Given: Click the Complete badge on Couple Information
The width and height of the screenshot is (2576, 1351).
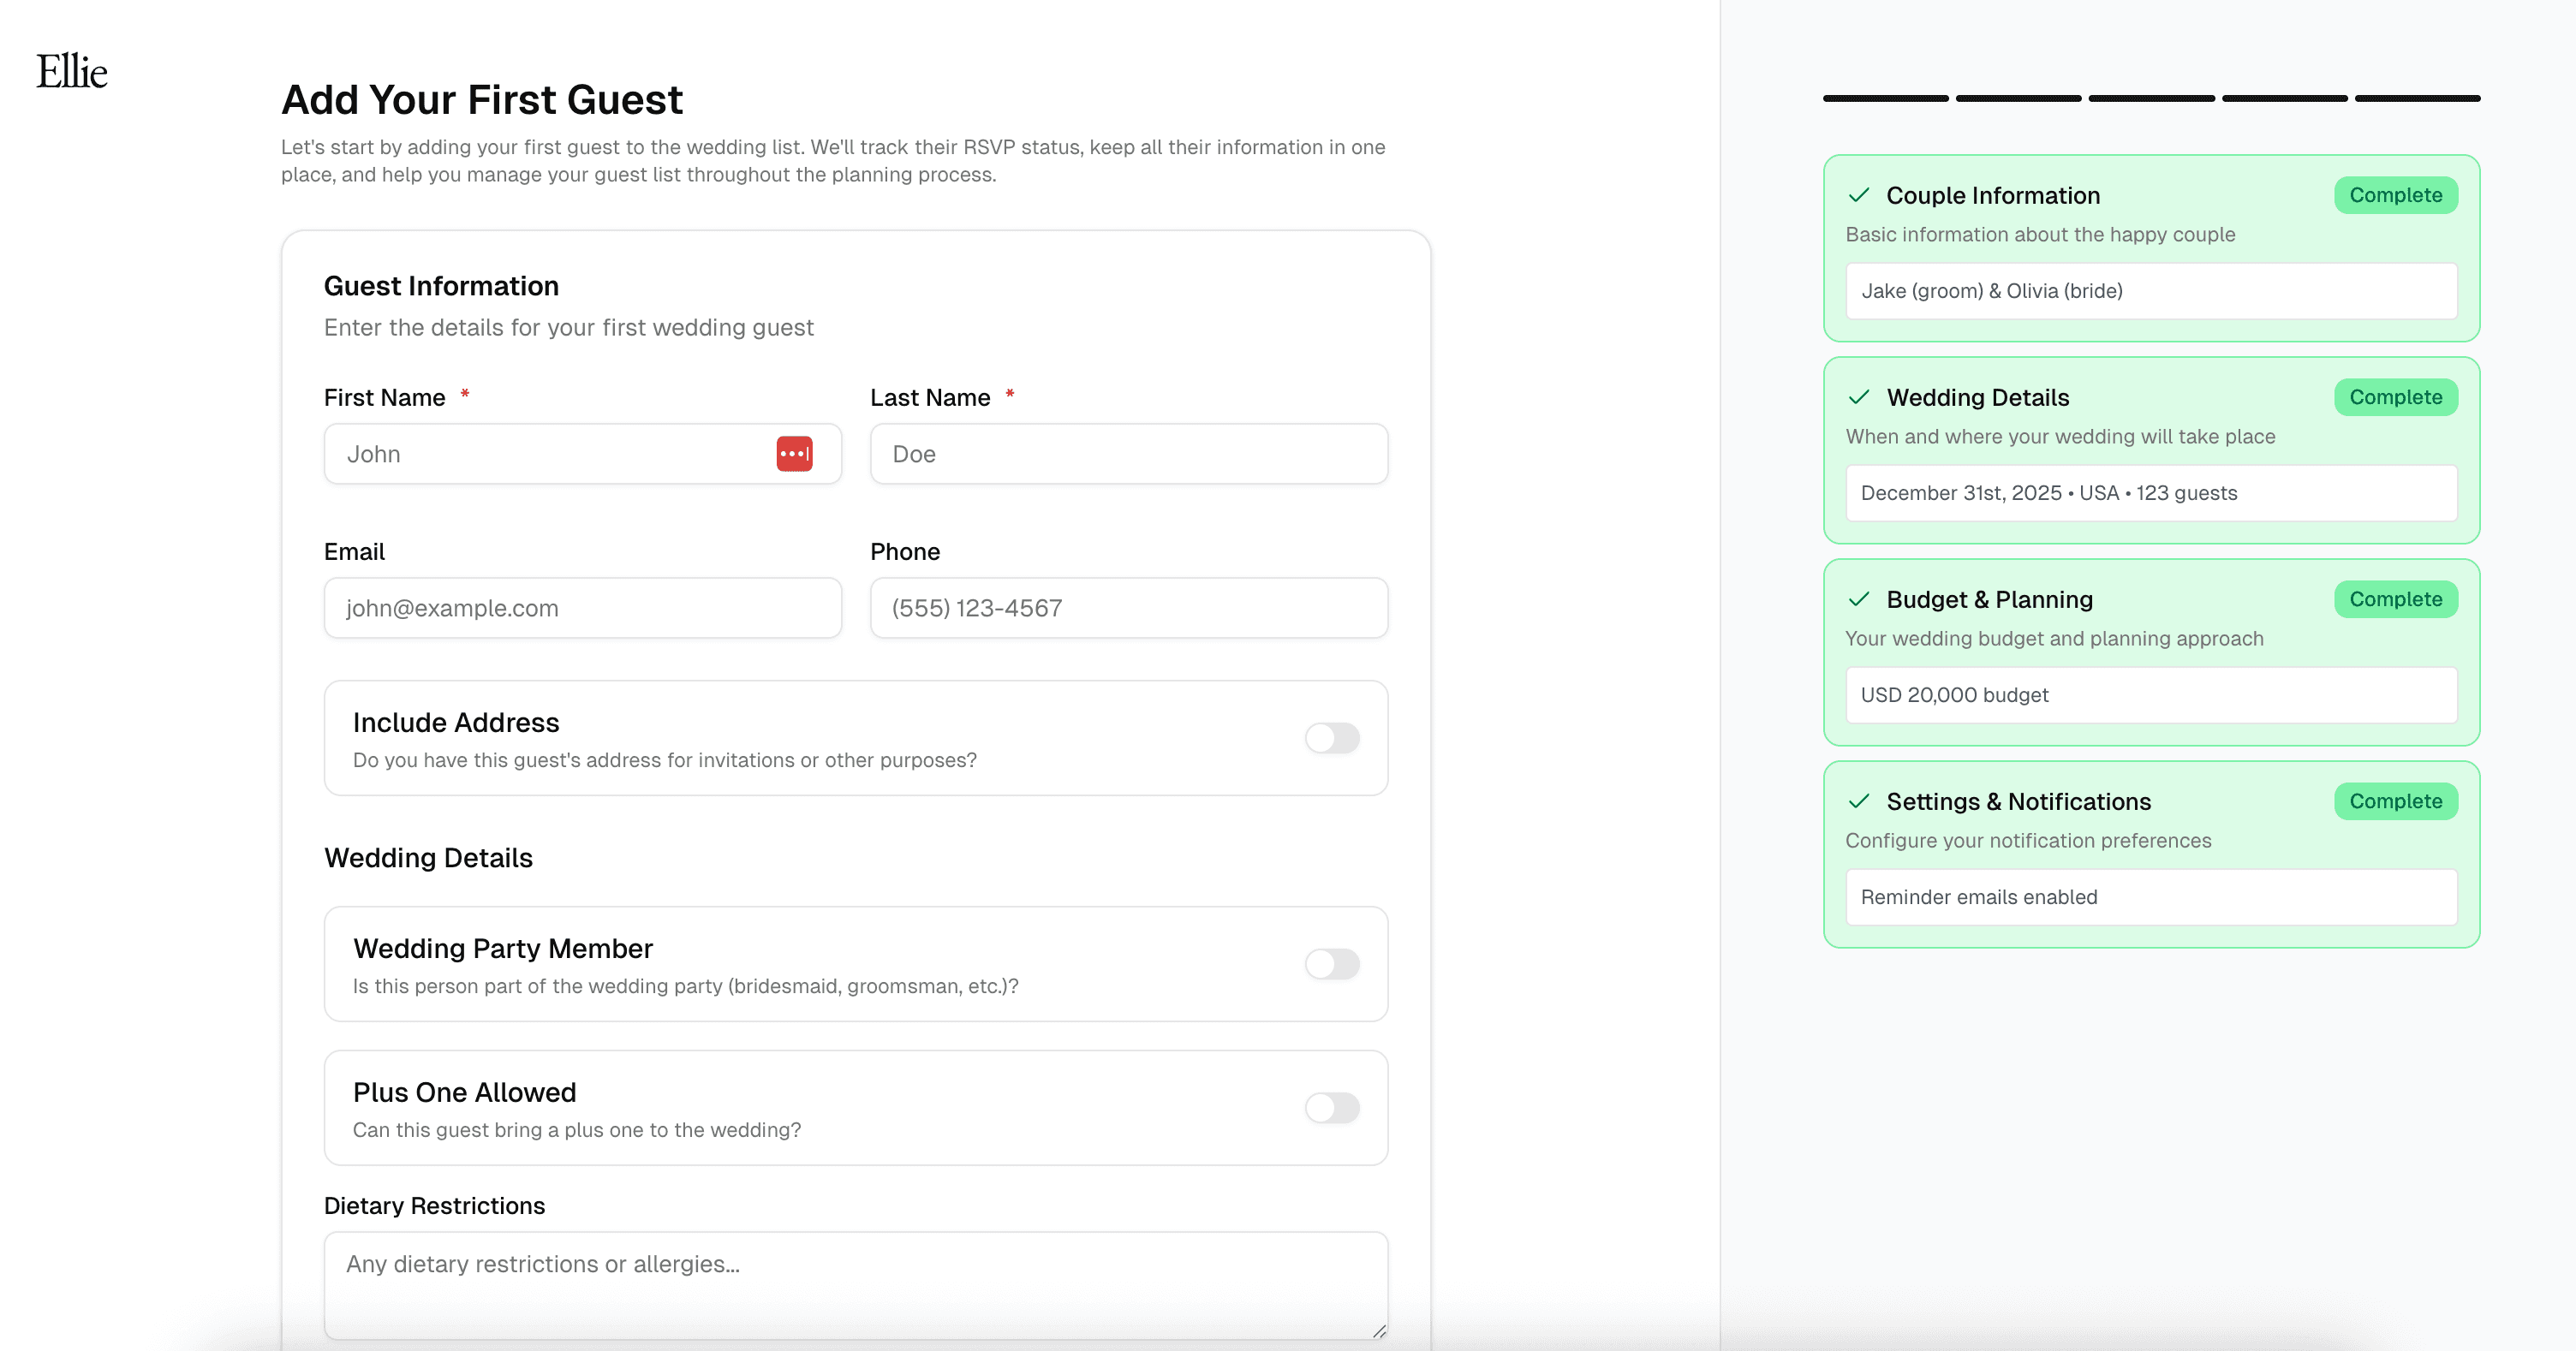Looking at the screenshot, I should coord(2395,195).
